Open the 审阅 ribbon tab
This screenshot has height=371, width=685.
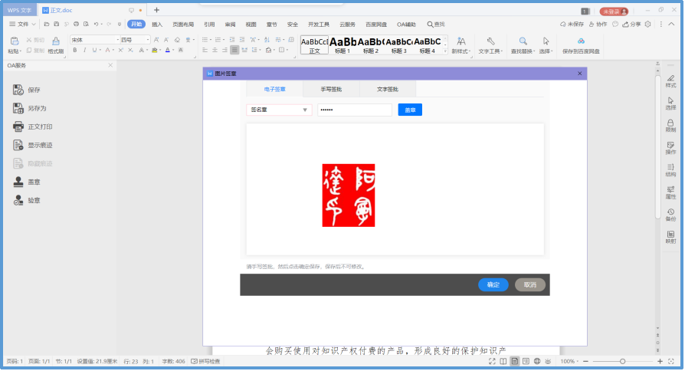[230, 25]
